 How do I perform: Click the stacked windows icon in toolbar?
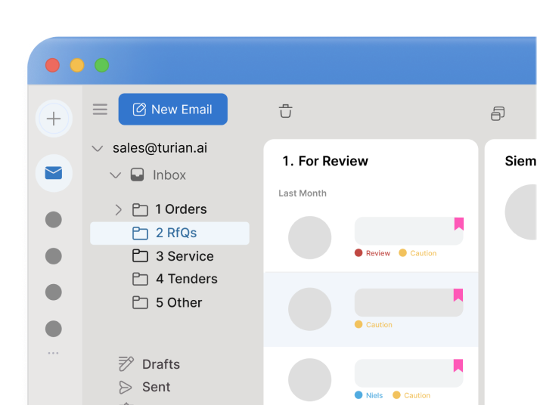(x=498, y=113)
